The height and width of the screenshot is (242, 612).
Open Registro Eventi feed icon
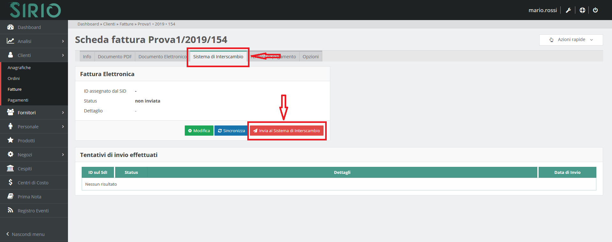(11, 210)
